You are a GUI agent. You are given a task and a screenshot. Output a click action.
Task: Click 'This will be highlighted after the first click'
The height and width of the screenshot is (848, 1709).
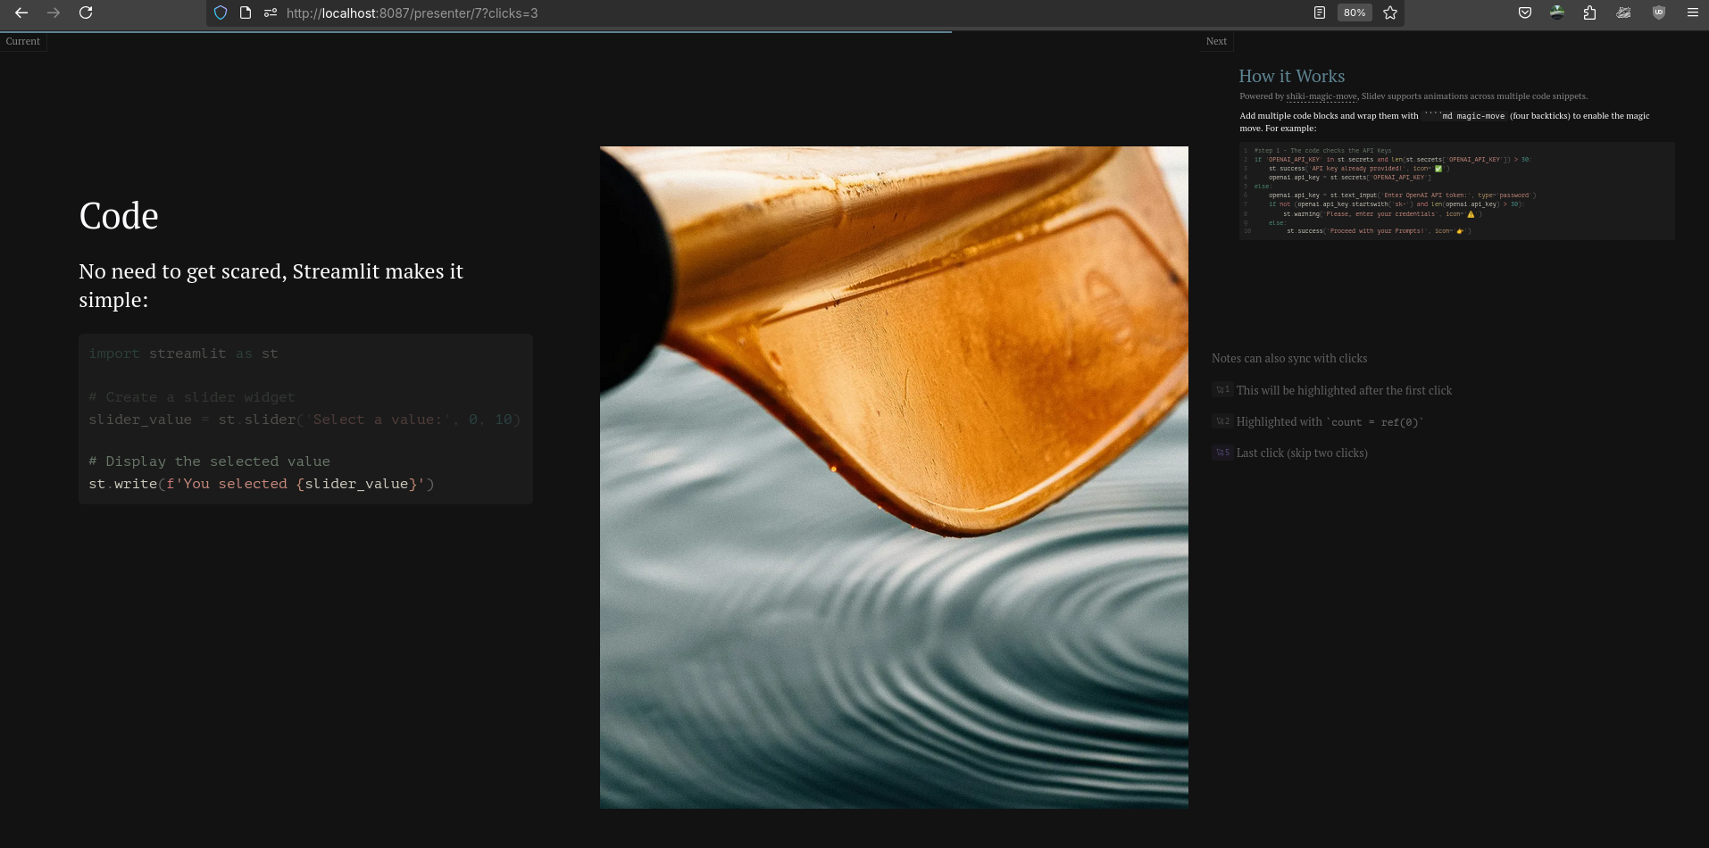1344,390
